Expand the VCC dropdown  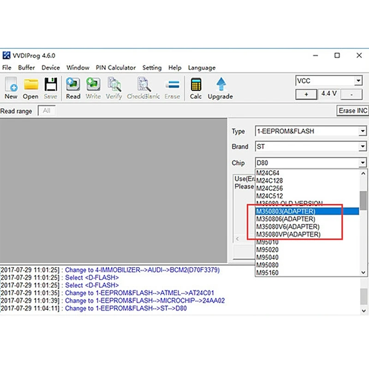358,81
